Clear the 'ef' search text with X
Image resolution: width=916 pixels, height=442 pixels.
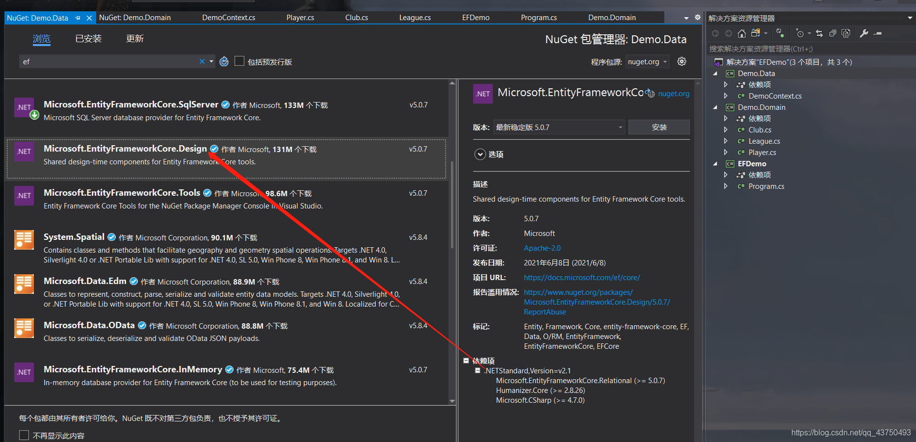point(202,61)
